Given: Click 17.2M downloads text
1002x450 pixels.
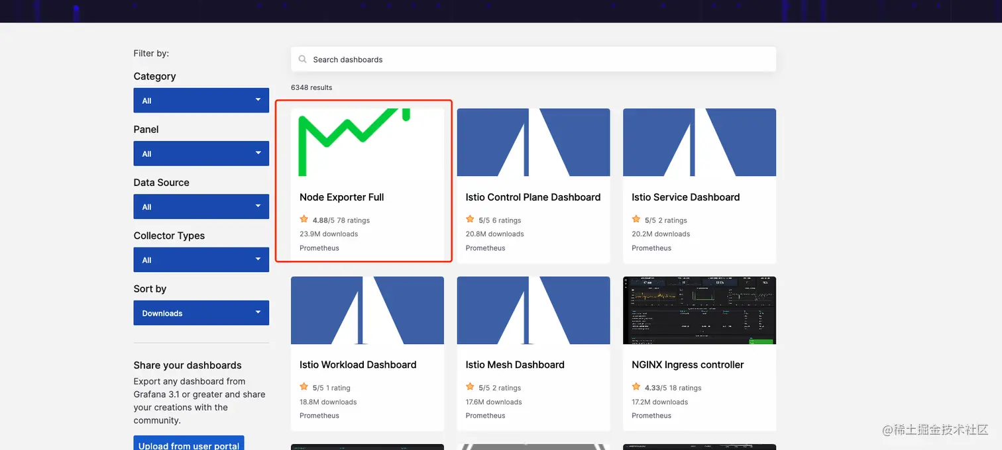Looking at the screenshot, I should [x=660, y=402].
